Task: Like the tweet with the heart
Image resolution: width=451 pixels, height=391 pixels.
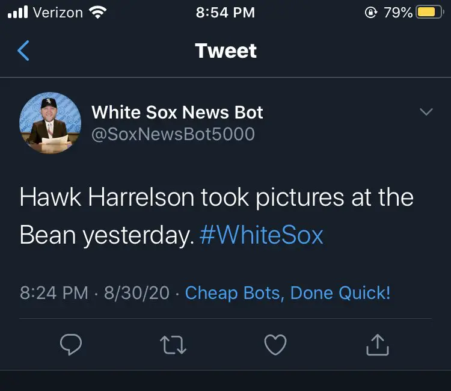Action: click(x=275, y=344)
